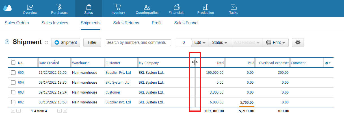The width and height of the screenshot is (344, 130).
Task: Check the box for shipment 002
Action: coord(13,102)
